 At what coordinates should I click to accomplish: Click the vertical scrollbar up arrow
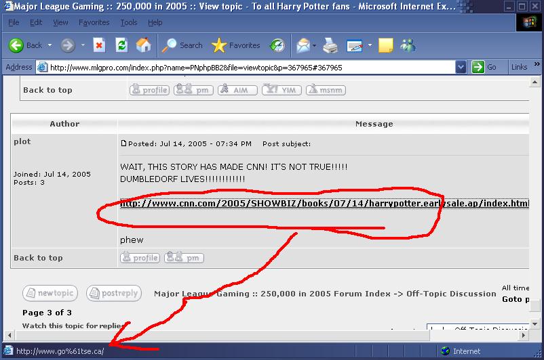tap(535, 82)
